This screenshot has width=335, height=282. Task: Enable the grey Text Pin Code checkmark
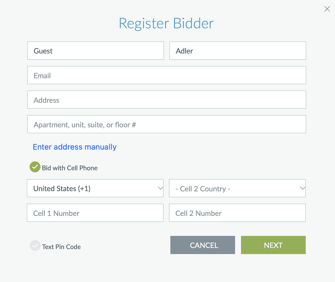[x=35, y=245]
